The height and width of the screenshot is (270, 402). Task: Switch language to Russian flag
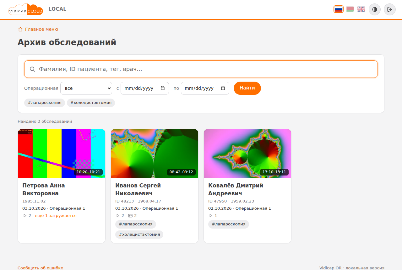[x=339, y=9]
